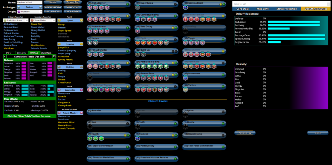This screenshot has height=165, width=332.
Task: Open the Archetype Tanker dropdown
Action: coord(29,7)
